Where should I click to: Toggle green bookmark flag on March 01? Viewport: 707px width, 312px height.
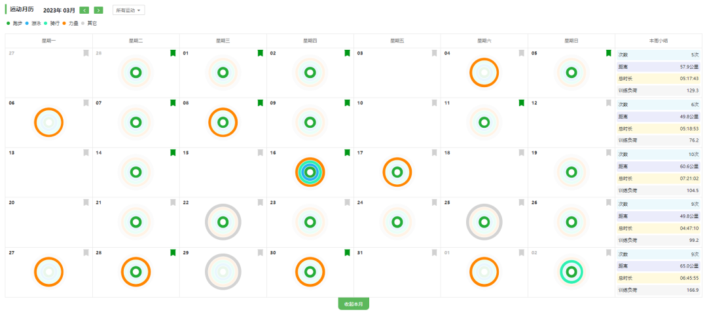(x=260, y=53)
